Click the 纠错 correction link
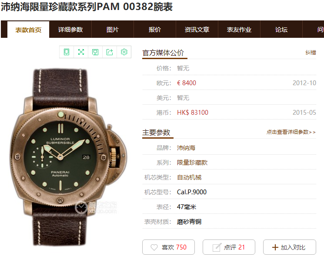Image resolution: width=324 pixels, height=256 pixels. coord(311,53)
